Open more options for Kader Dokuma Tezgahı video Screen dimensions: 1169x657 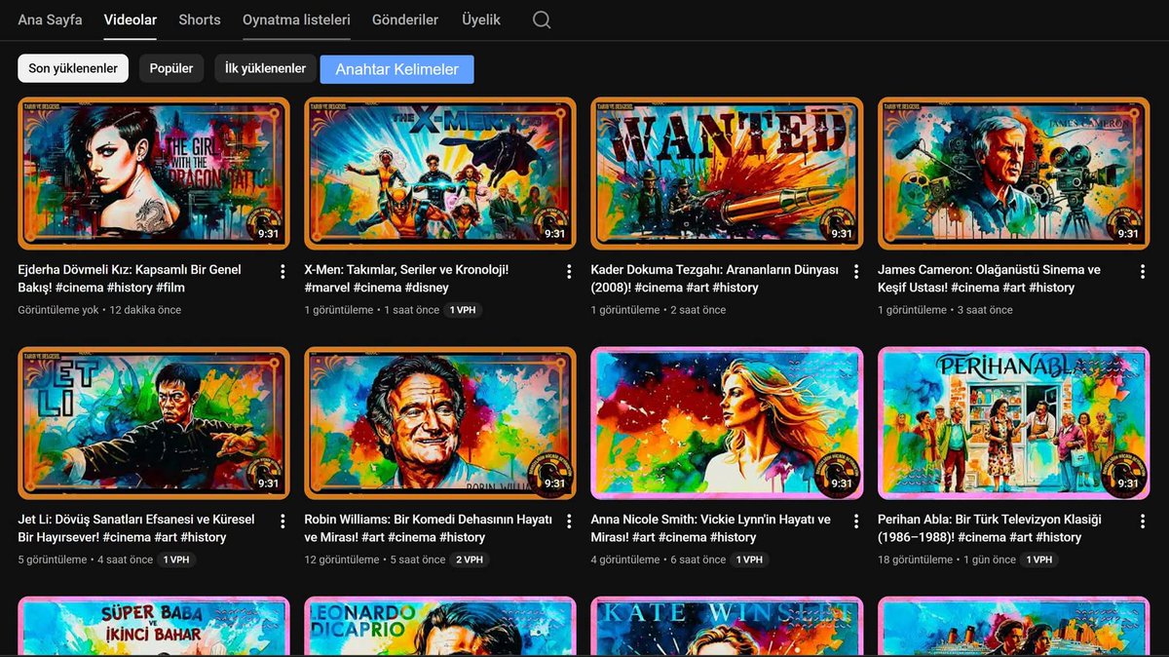tap(856, 271)
